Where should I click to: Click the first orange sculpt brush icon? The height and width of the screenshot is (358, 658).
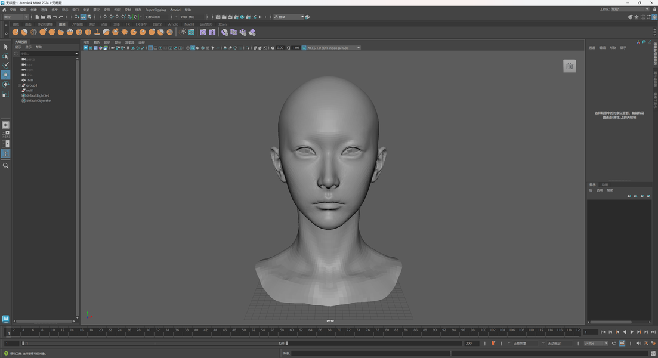pyautogui.click(x=16, y=32)
